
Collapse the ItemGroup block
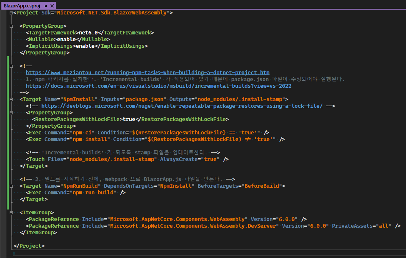pyautogui.click(x=11, y=213)
